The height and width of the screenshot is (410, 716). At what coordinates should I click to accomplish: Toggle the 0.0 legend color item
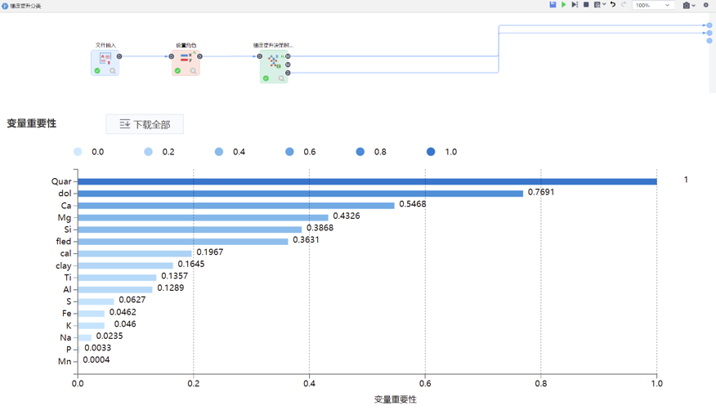coord(78,152)
